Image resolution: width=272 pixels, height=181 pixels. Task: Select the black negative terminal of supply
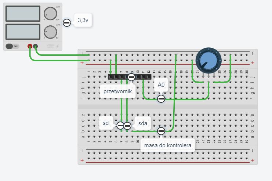(x=35, y=46)
